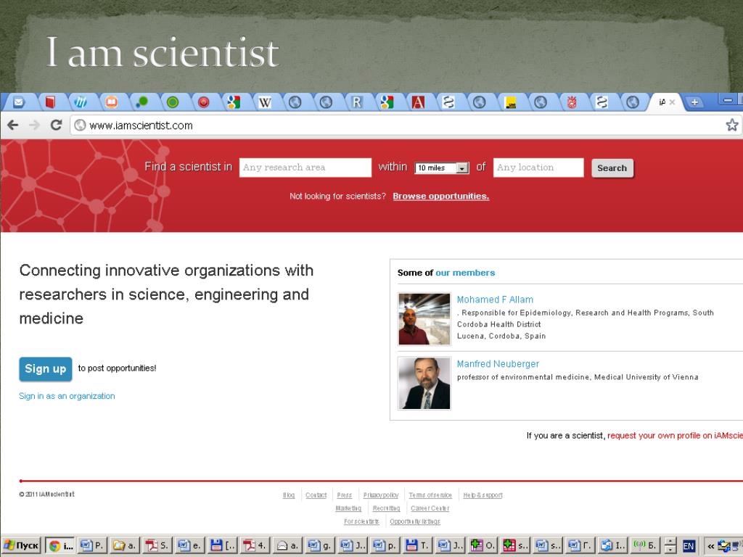The width and height of the screenshot is (743, 557).
Task: Follow the 'Browse opportunities.' link
Action: (440, 196)
